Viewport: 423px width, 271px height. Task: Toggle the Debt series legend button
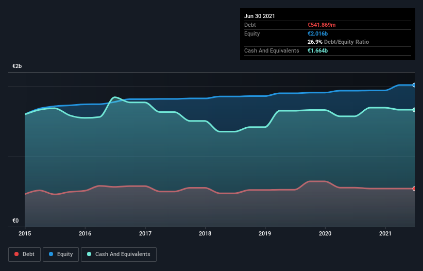click(24, 255)
